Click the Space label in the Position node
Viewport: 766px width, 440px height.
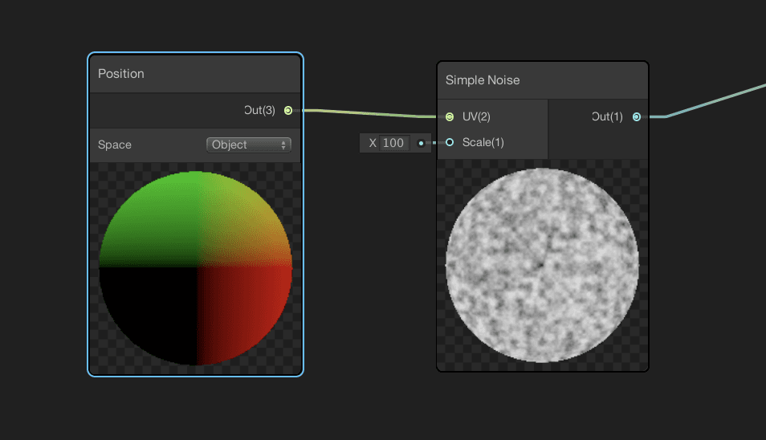115,145
